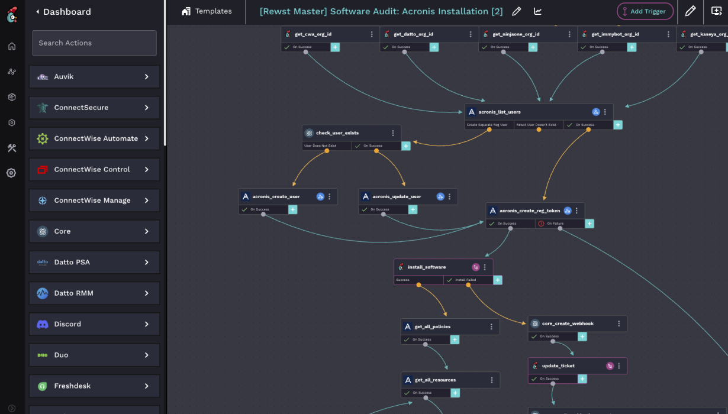Expand the ConnectWise Automate actions list
Image resolution: width=728 pixels, height=414 pixels.
[94, 138]
